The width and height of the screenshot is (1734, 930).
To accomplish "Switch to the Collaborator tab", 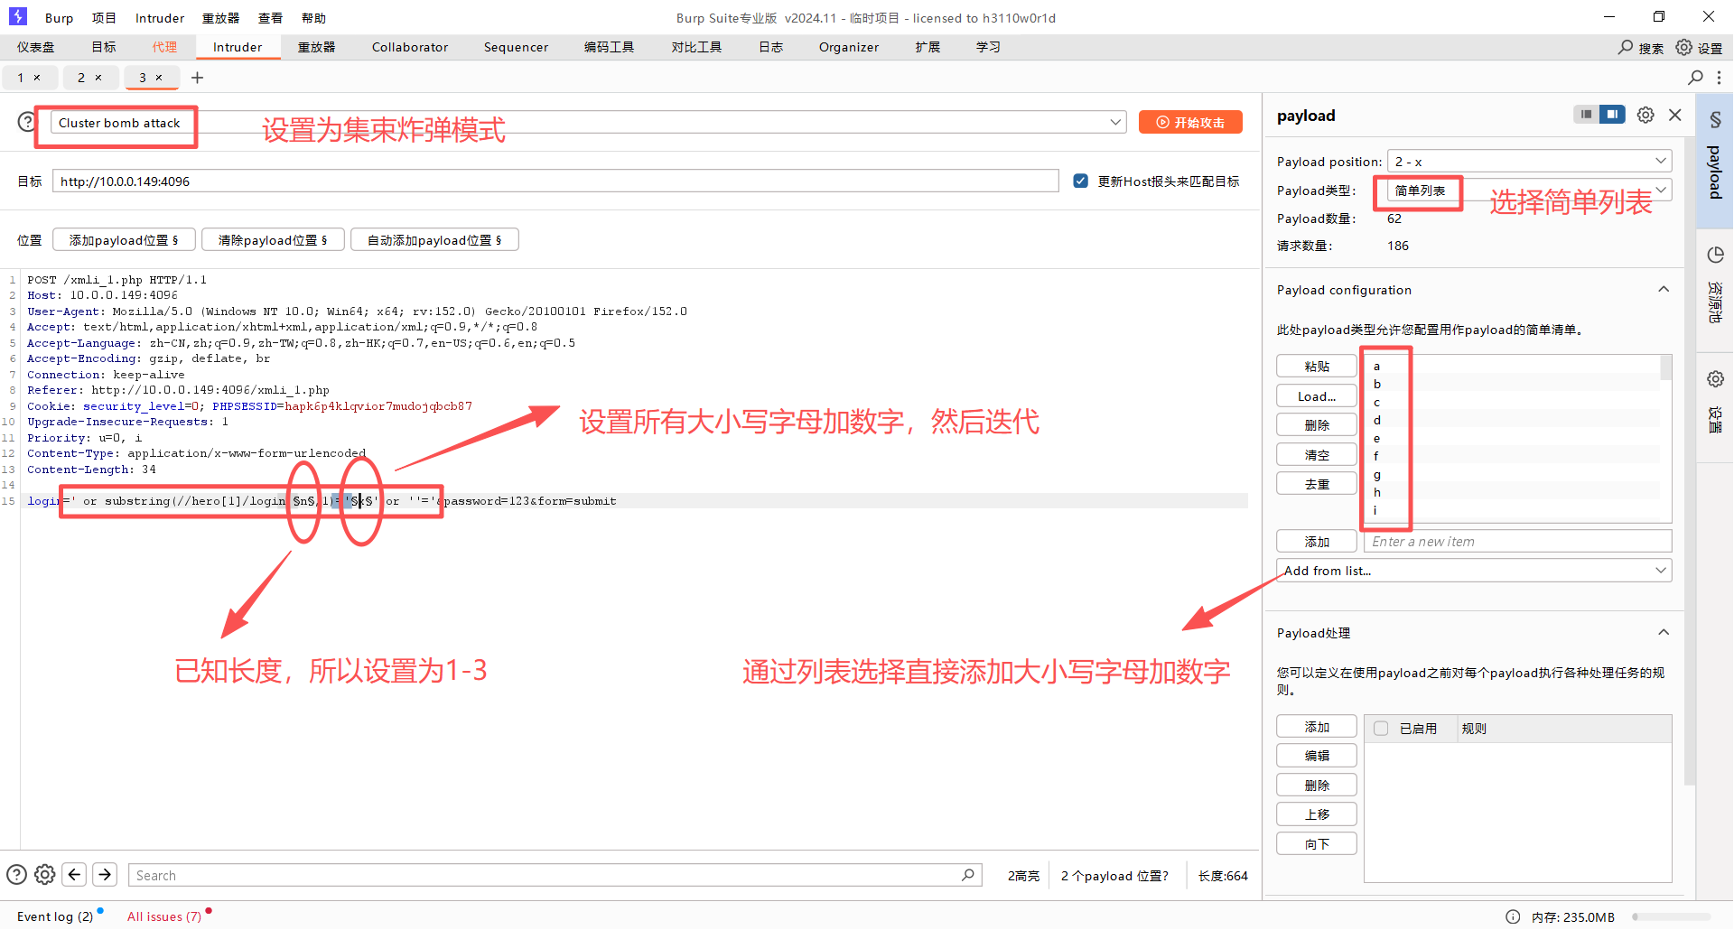I will [x=410, y=47].
